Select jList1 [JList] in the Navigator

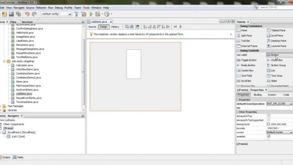pos(18,137)
